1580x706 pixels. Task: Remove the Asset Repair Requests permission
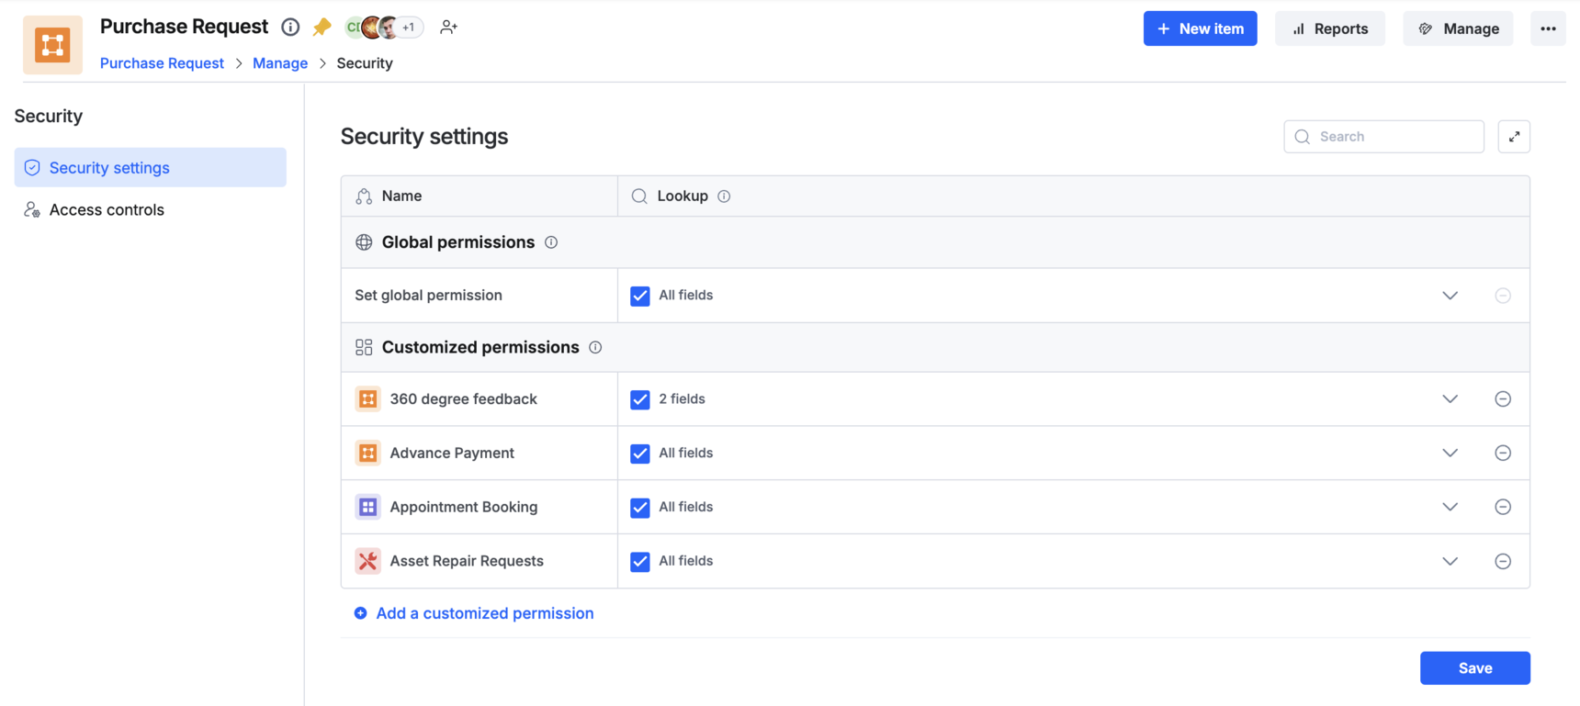[1503, 561]
